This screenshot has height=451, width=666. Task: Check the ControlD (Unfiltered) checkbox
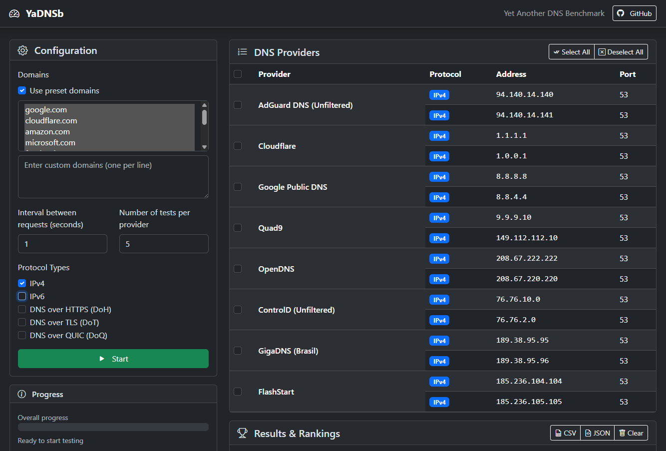[x=238, y=310]
